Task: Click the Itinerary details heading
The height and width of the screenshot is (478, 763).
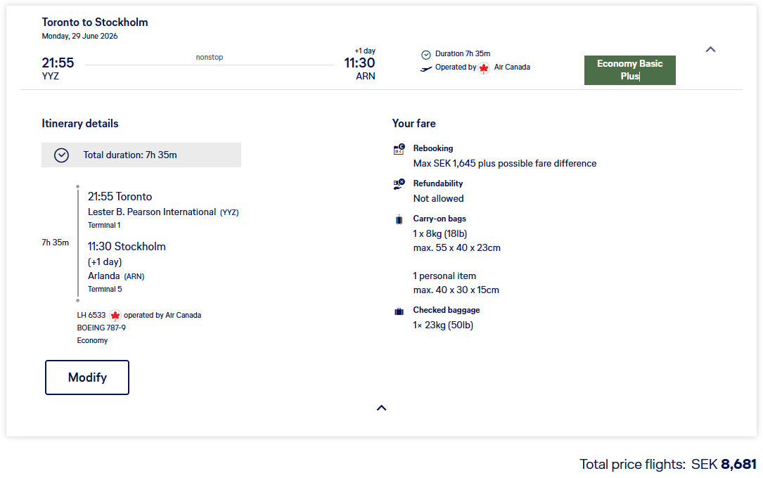Action: point(80,124)
